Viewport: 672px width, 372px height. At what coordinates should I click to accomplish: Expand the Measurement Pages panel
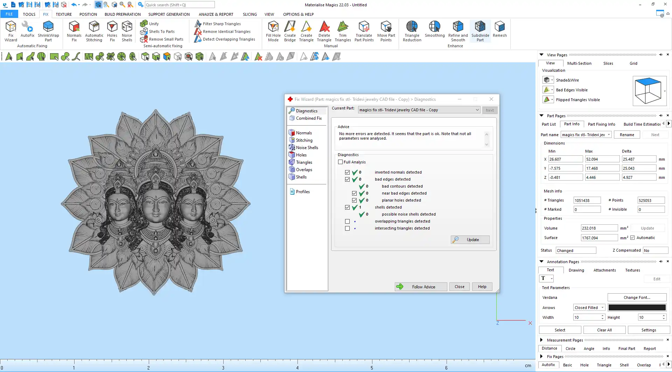(541, 340)
